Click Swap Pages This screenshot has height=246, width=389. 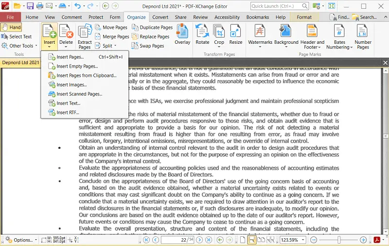pyautogui.click(x=148, y=46)
